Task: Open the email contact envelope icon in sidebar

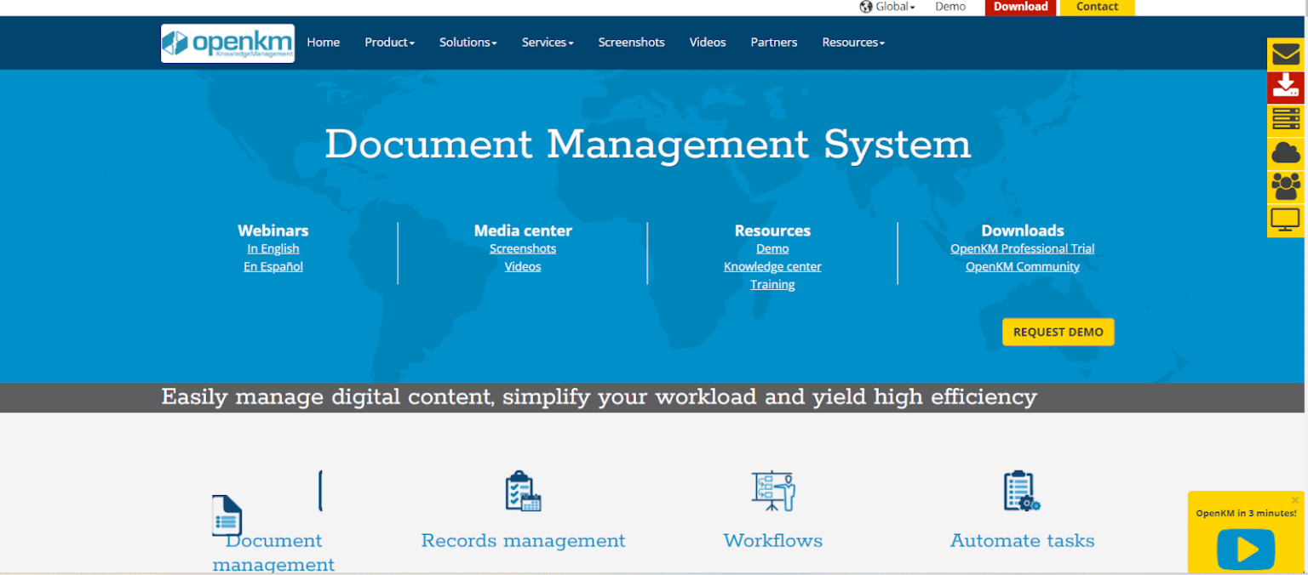Action: pyautogui.click(x=1285, y=53)
